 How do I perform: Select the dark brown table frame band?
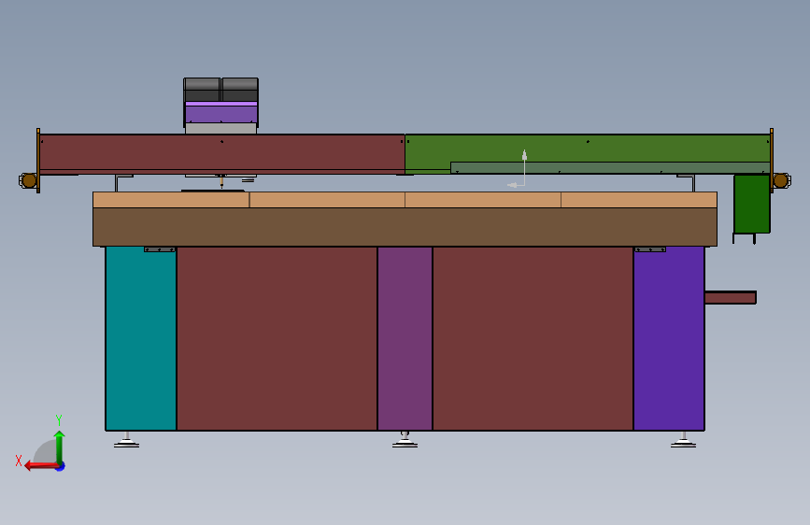coord(405,227)
